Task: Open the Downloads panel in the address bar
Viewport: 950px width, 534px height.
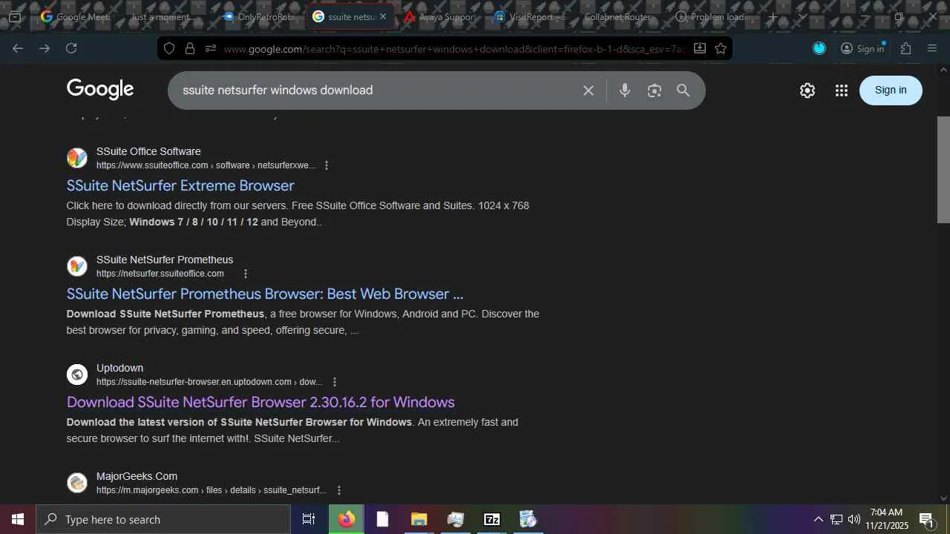Action: [x=699, y=48]
